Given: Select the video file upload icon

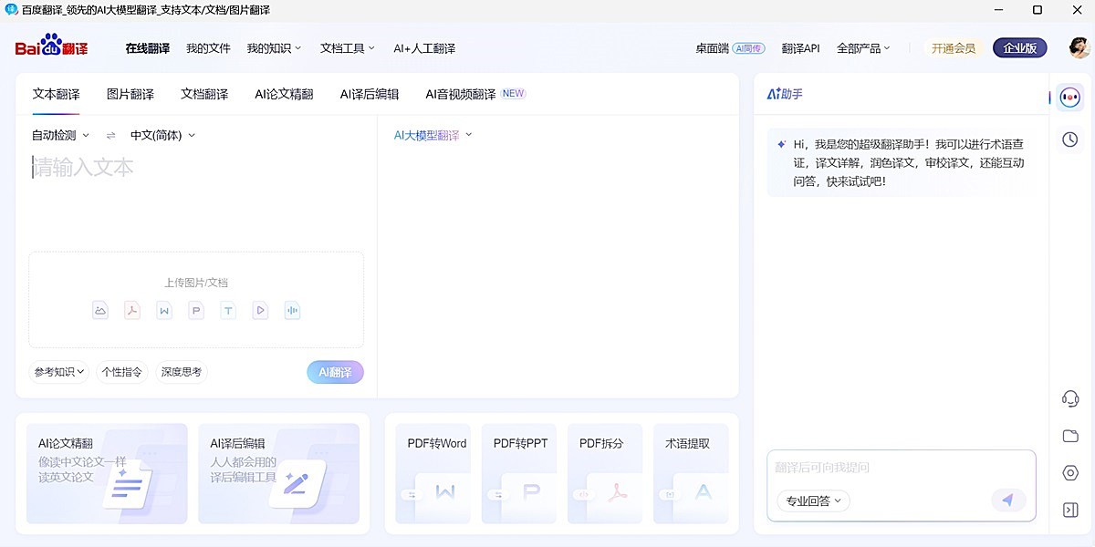Looking at the screenshot, I should pos(259,310).
